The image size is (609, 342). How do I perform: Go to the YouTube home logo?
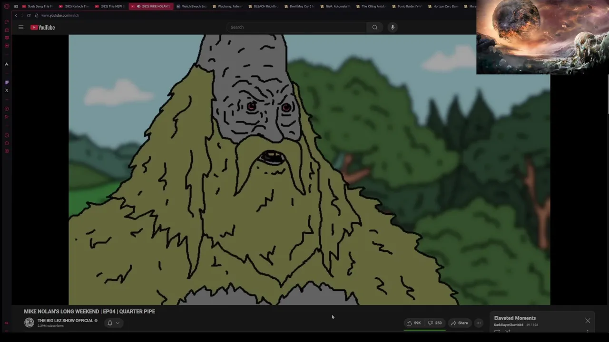pos(43,27)
